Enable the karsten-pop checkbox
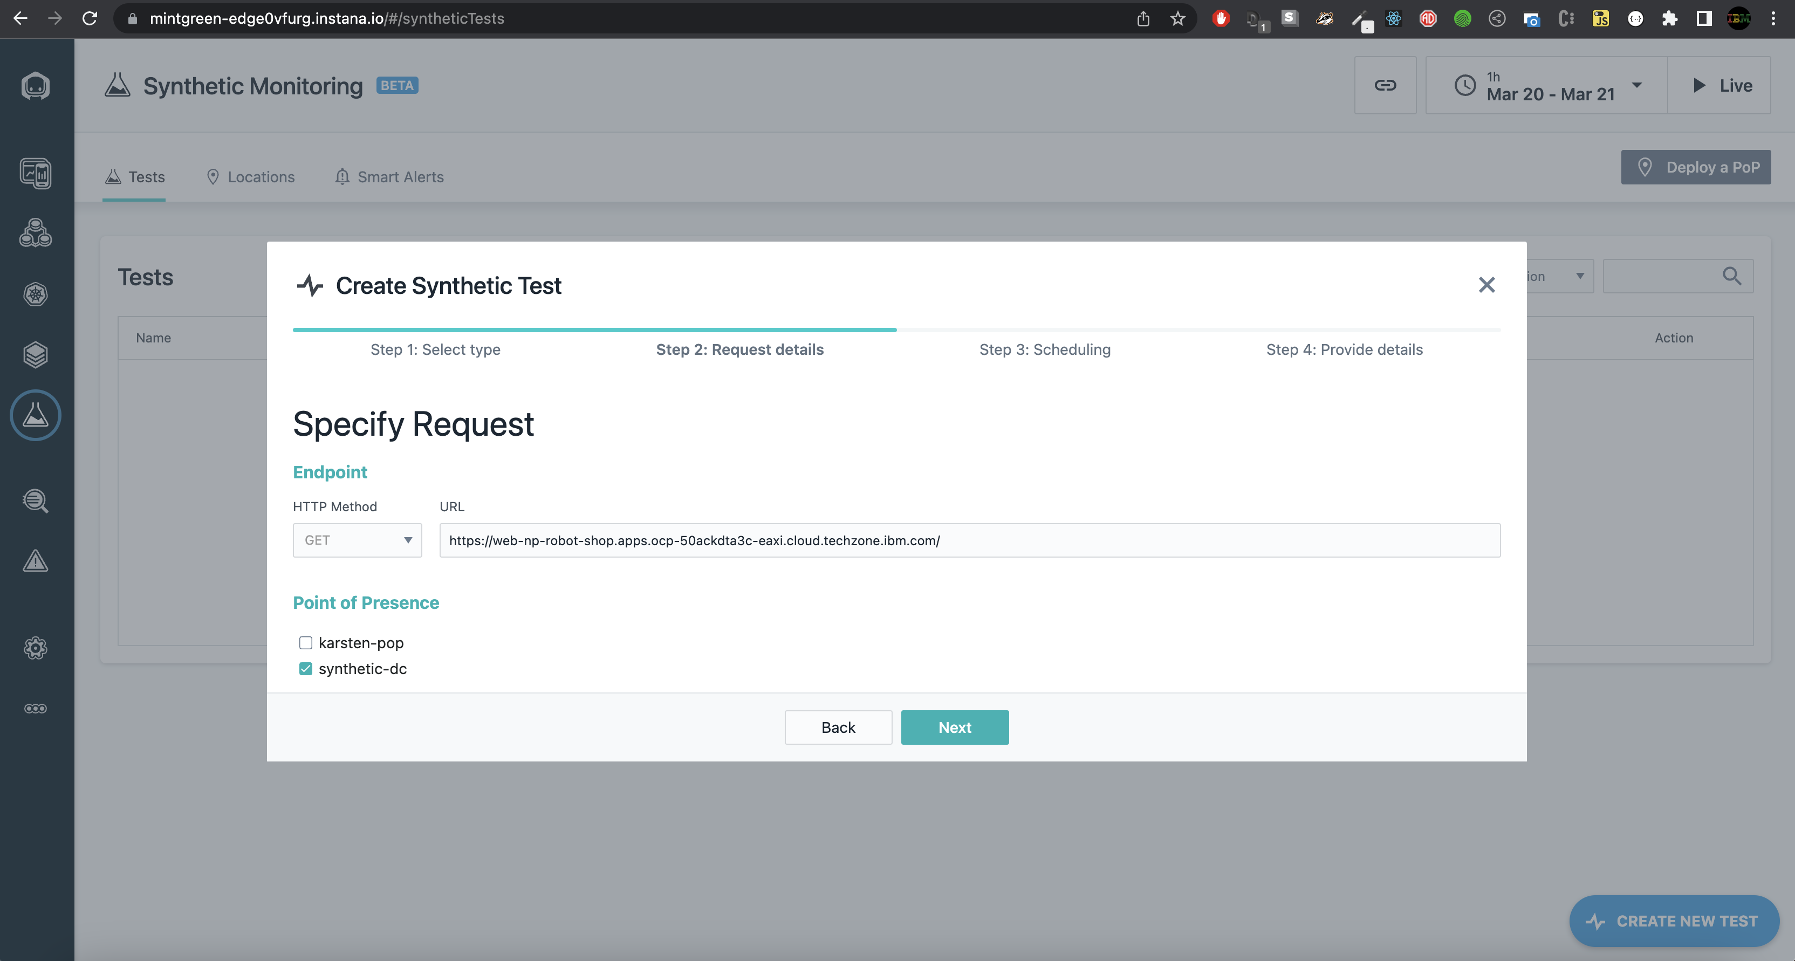1795x961 pixels. pos(305,642)
